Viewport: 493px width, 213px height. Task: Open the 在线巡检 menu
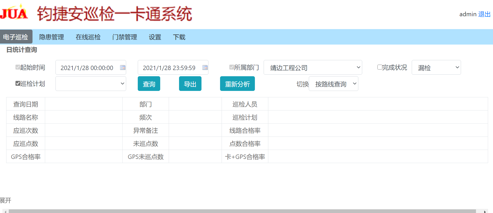click(x=88, y=37)
